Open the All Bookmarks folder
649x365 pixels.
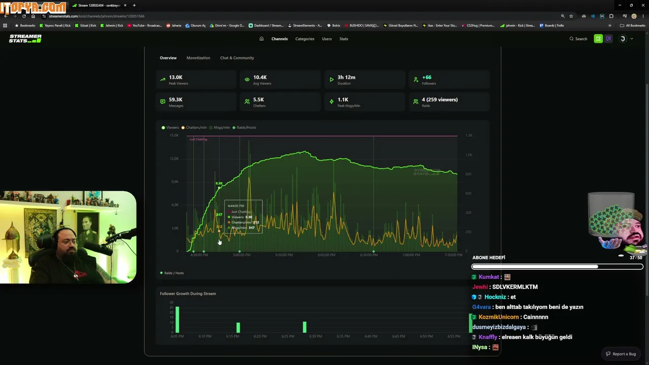pos(633,25)
